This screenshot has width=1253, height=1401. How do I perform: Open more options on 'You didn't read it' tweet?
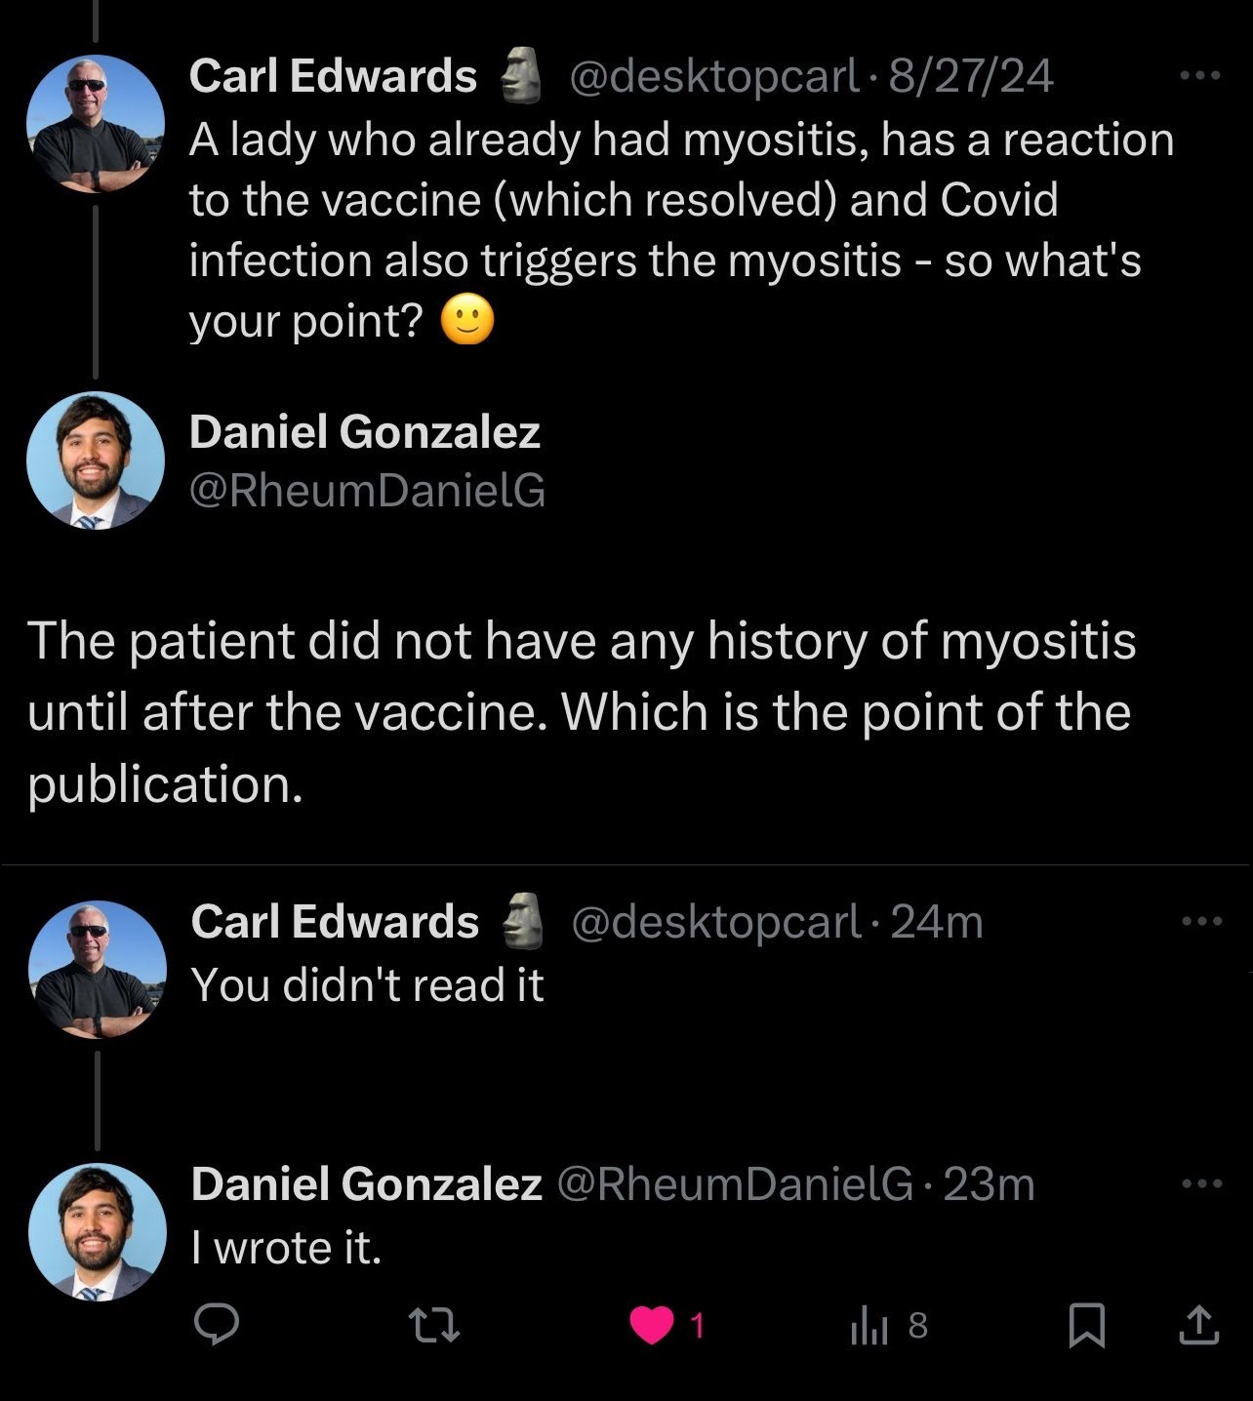click(1200, 920)
